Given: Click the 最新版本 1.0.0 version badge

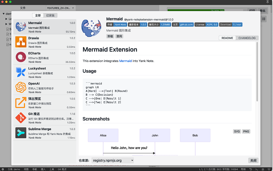Looking at the screenshot, I should tap(138, 24).
